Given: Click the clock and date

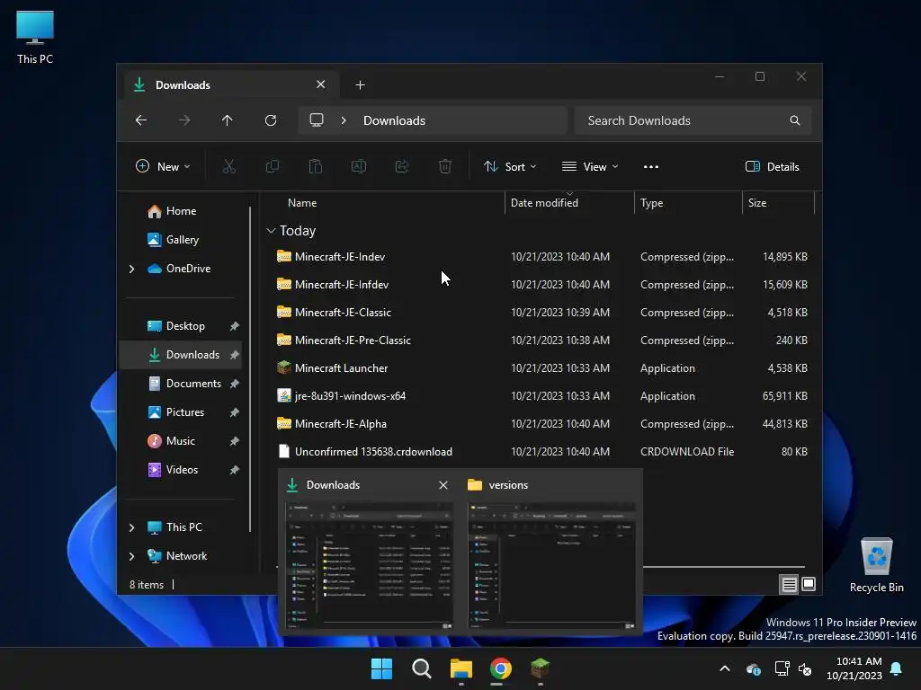Looking at the screenshot, I should pos(854,668).
